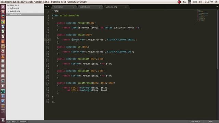Click 'function minlength($key, $len)' declaration

coord(85,59)
